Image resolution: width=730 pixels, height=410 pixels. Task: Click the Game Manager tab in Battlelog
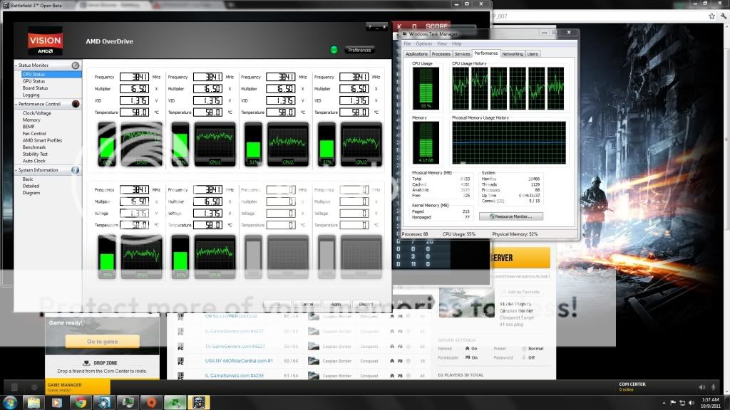point(77,387)
